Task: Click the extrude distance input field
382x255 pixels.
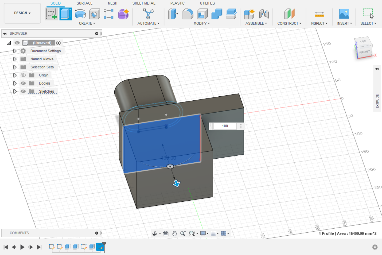Action: [225, 126]
